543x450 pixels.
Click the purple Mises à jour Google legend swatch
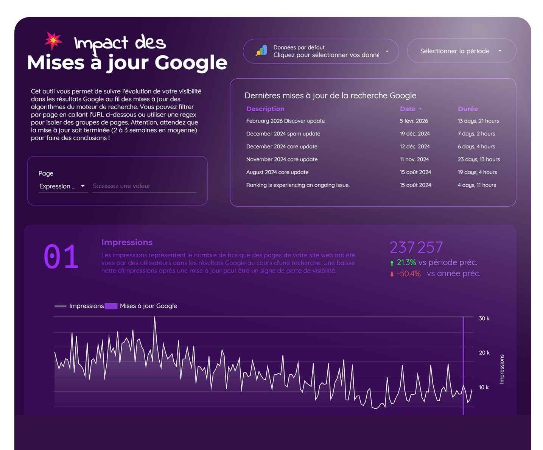(111, 306)
